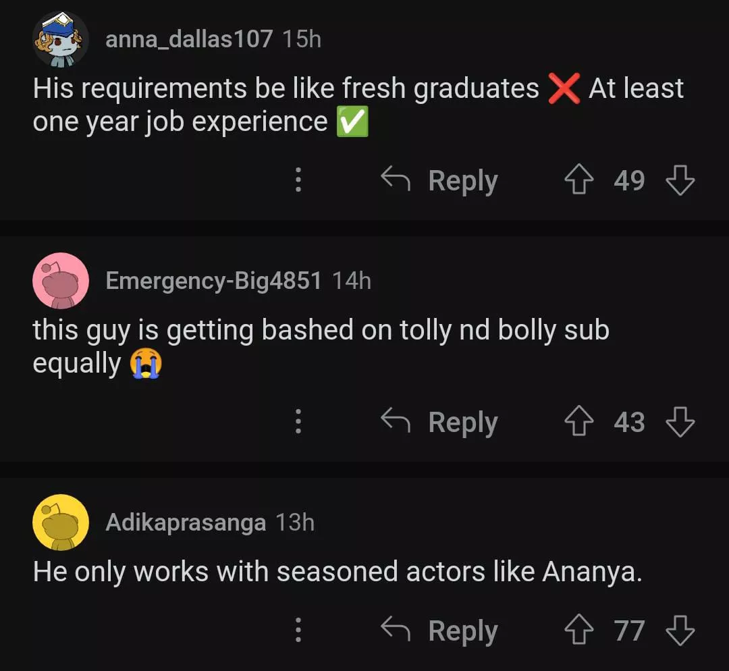
Task: Open anna_dallas107's avatar with captain hat
Action: click(x=61, y=39)
